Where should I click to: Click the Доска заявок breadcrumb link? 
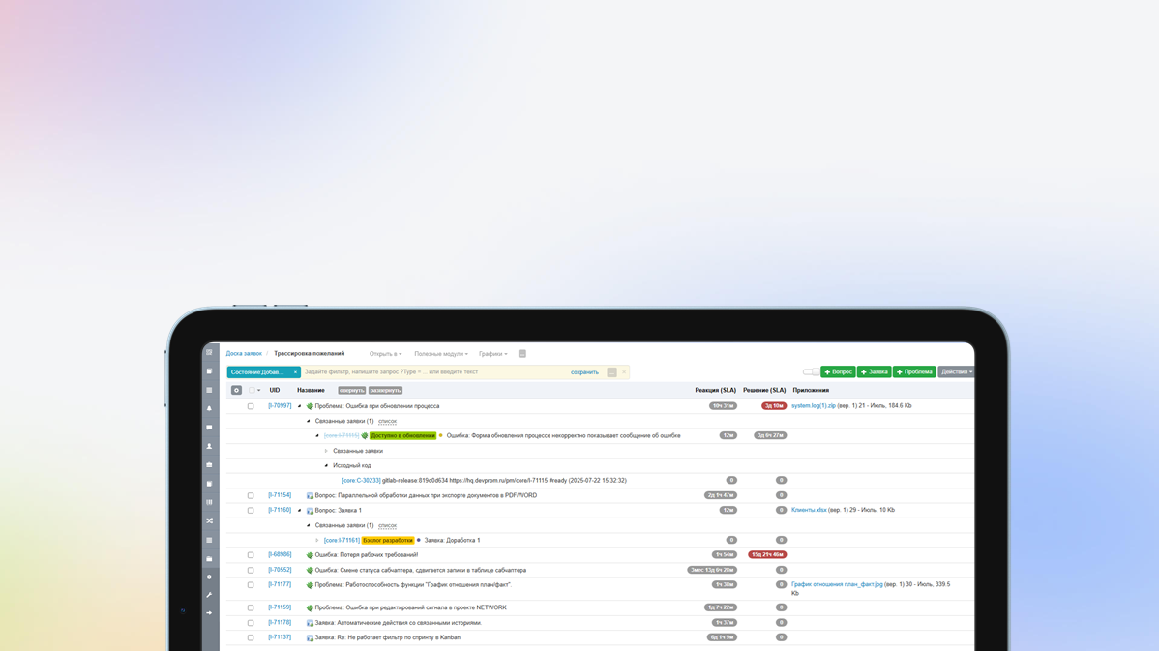(x=244, y=354)
